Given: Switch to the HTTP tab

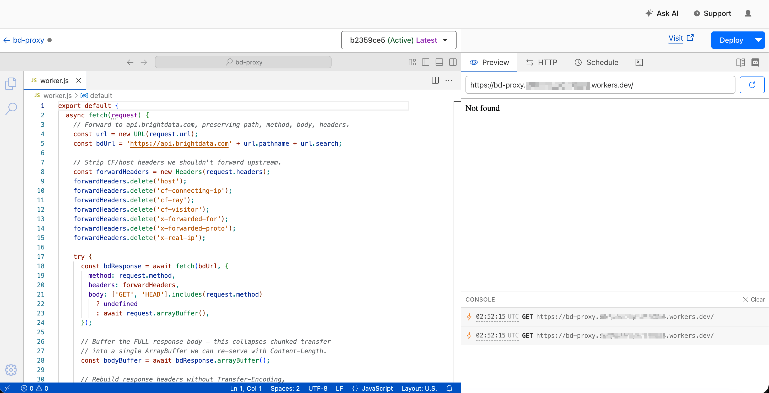Looking at the screenshot, I should [x=541, y=62].
